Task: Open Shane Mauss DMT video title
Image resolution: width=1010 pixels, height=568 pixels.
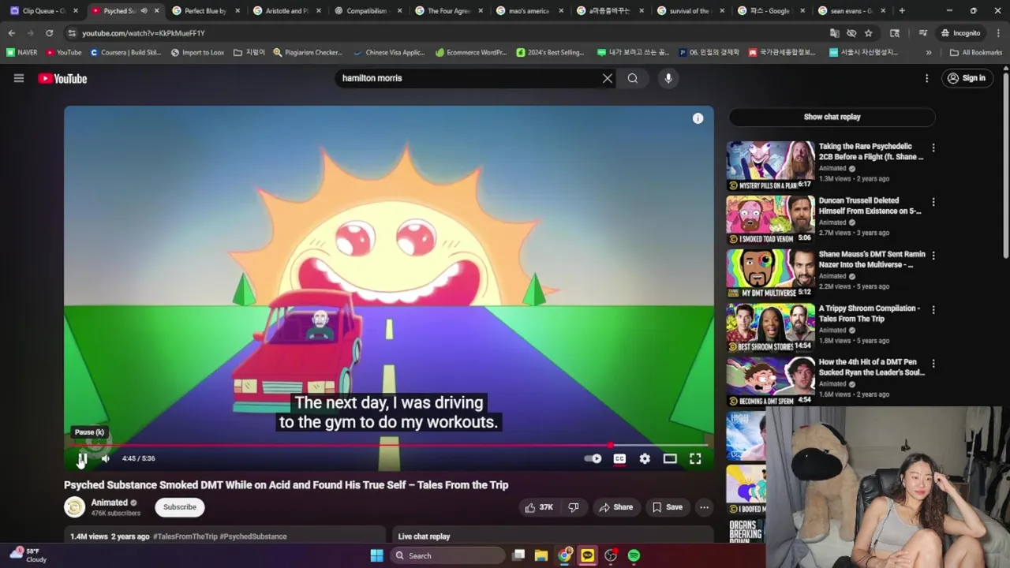Action: coord(871,260)
